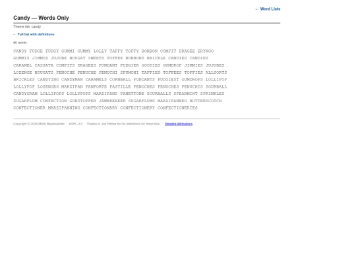Click the word LOLLIPOP

[216, 80]
